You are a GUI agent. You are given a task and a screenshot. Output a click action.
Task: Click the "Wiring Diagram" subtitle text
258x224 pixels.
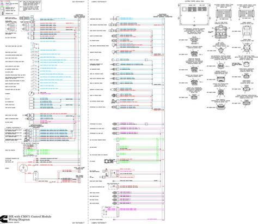coord(19,220)
